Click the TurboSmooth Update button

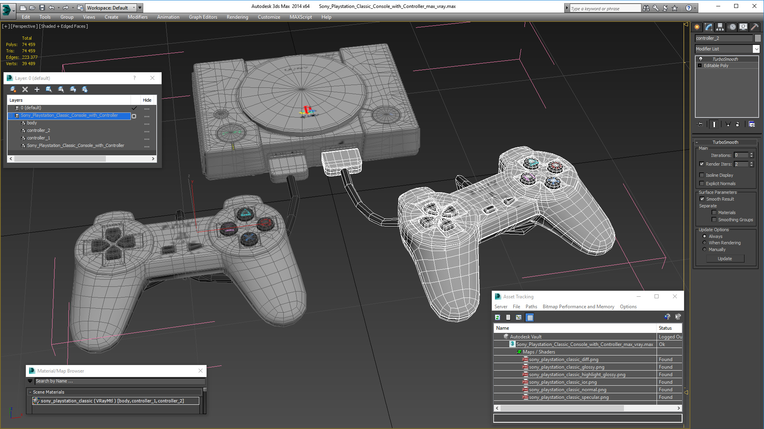[x=725, y=259]
